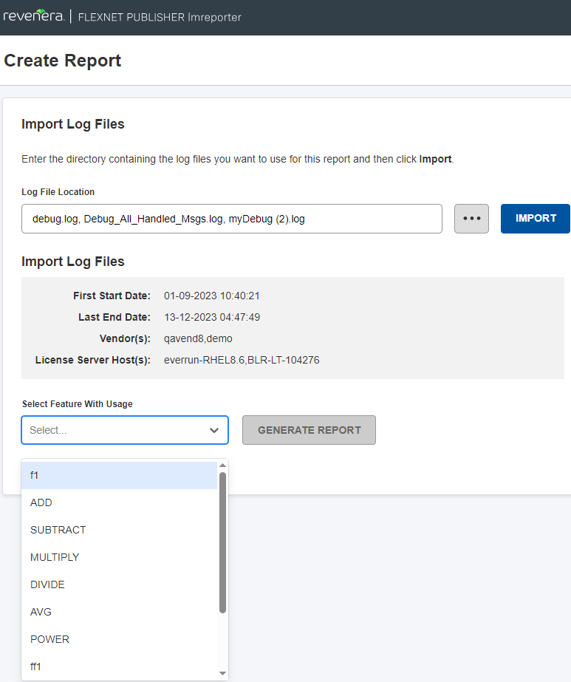Select MULTIPLY in the feature dropdown
Viewport: 571px width, 682px height.
119,557
